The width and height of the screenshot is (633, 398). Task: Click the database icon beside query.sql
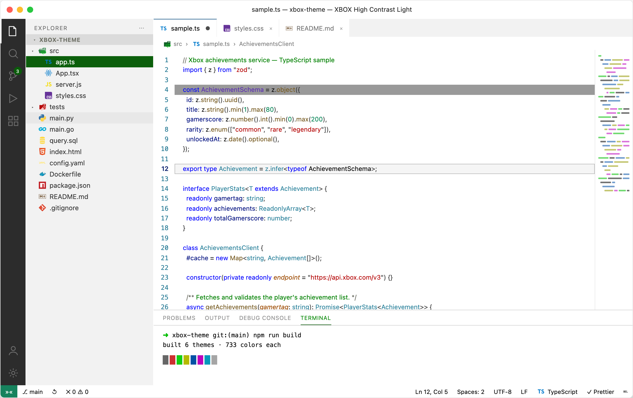(x=42, y=141)
